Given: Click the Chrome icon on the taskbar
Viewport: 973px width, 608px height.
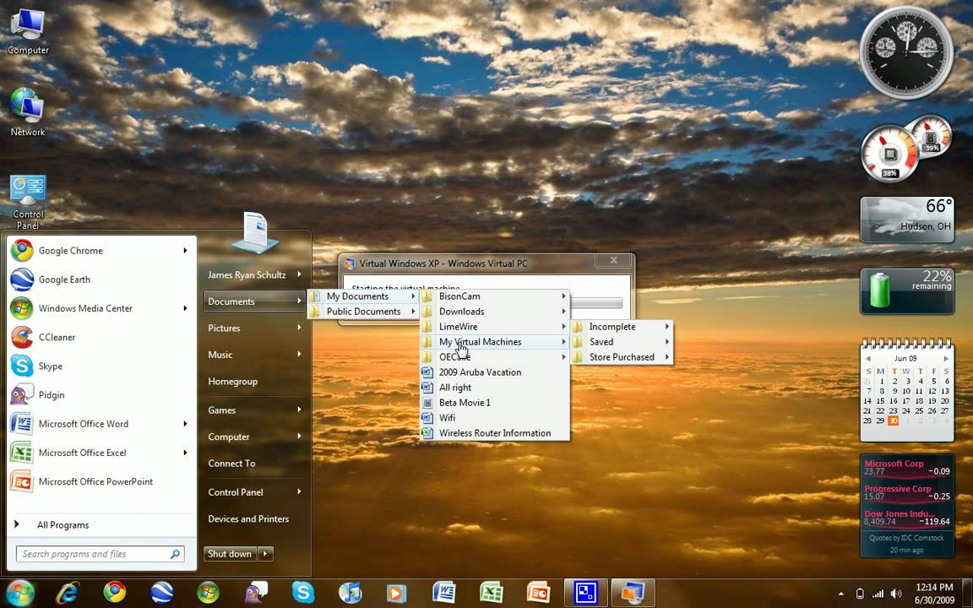Looking at the screenshot, I should click(x=115, y=593).
